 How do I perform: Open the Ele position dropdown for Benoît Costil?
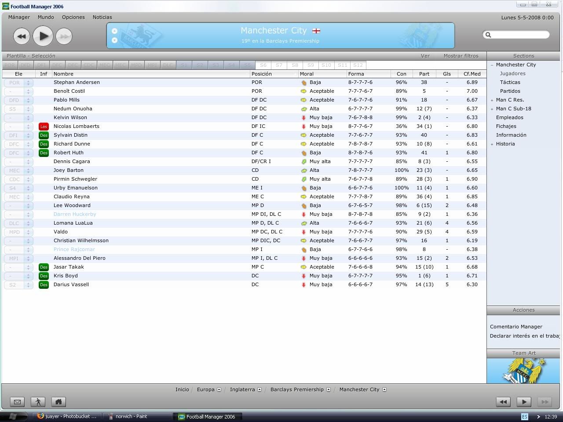click(x=28, y=91)
